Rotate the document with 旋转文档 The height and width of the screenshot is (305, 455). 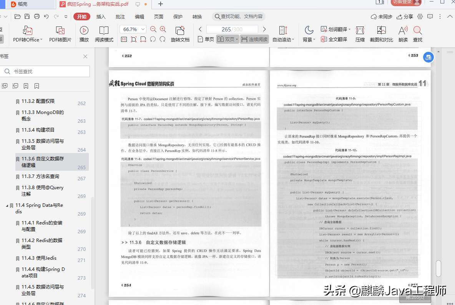pos(180,34)
